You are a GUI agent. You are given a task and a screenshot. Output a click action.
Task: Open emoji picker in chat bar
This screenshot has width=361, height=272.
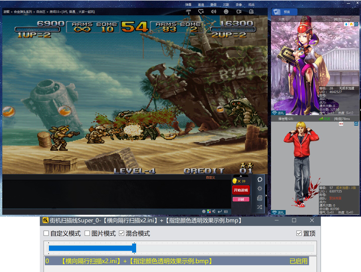coord(204,212)
